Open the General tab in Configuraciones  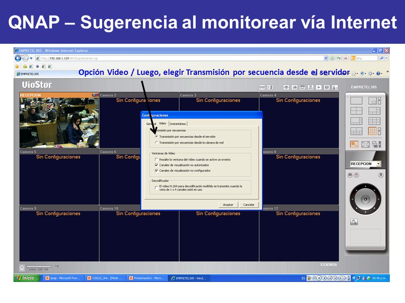click(x=151, y=124)
